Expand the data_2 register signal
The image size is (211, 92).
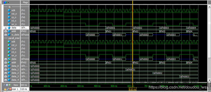[x=6, y=73]
